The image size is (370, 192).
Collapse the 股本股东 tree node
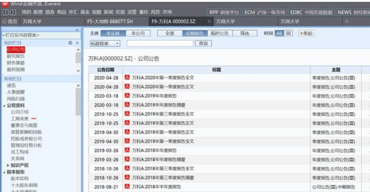(x=4, y=172)
